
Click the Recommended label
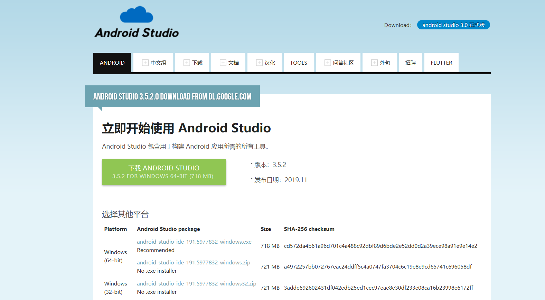pos(156,250)
